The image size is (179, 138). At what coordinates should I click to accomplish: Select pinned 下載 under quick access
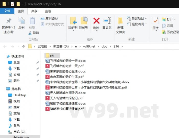coord(17,68)
